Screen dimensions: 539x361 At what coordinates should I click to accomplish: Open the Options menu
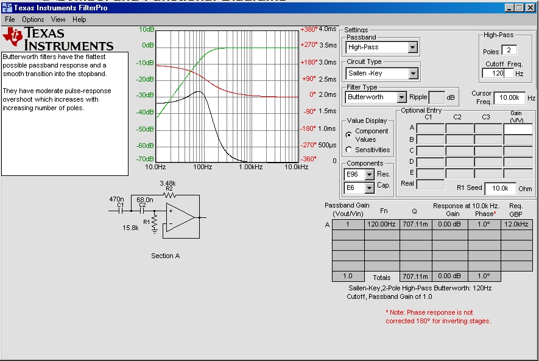tap(33, 19)
